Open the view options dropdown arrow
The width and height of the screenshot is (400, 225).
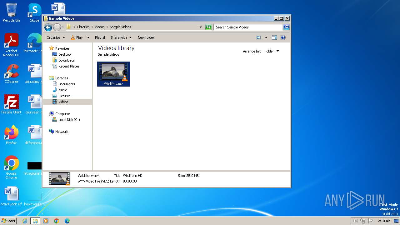coord(266,37)
